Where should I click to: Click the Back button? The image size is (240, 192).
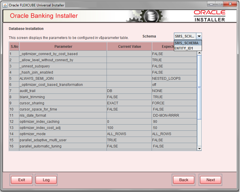tap(184, 180)
